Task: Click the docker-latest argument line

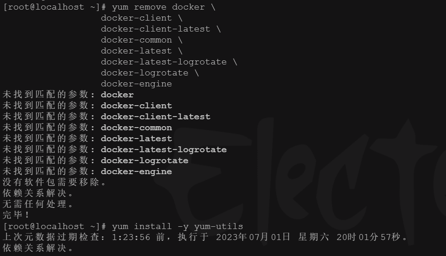Action: pos(142,51)
